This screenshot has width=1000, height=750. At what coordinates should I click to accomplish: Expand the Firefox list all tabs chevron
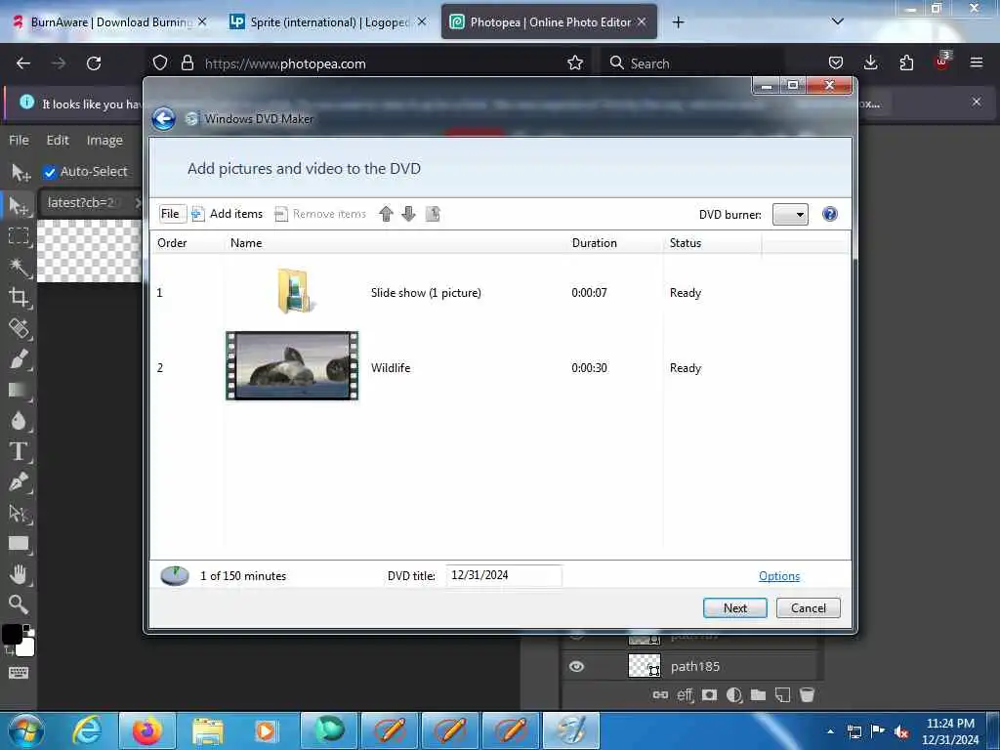[838, 21]
